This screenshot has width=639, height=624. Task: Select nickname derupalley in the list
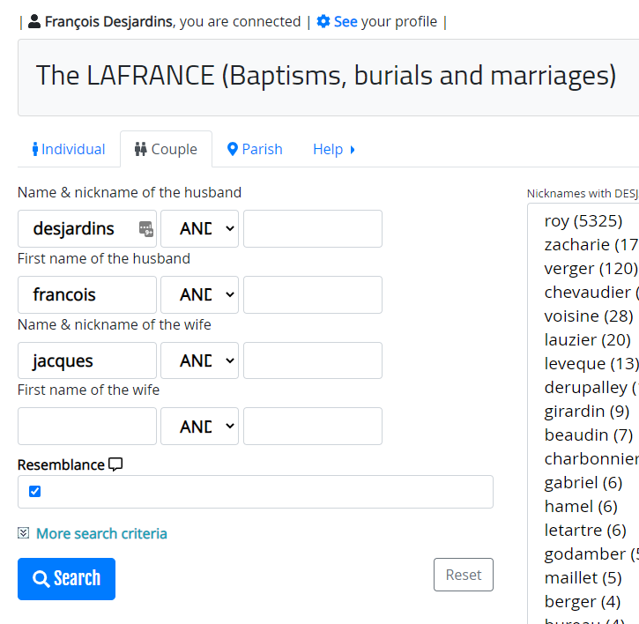point(591,388)
